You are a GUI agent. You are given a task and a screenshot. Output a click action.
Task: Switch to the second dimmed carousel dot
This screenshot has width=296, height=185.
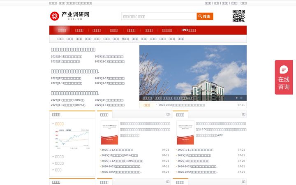pos(241,98)
